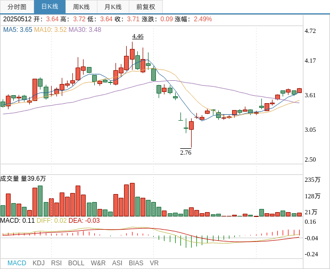Select the MACD indicator
The image size is (330, 269).
click(x=17, y=263)
